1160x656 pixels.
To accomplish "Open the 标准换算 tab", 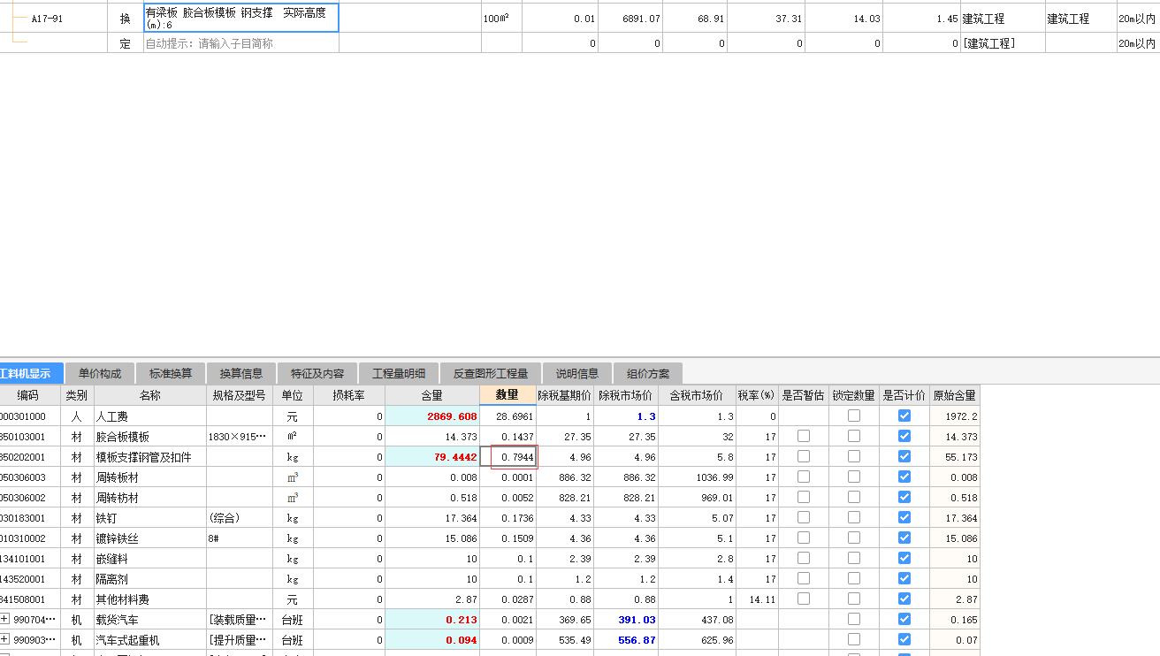I will click(x=171, y=373).
